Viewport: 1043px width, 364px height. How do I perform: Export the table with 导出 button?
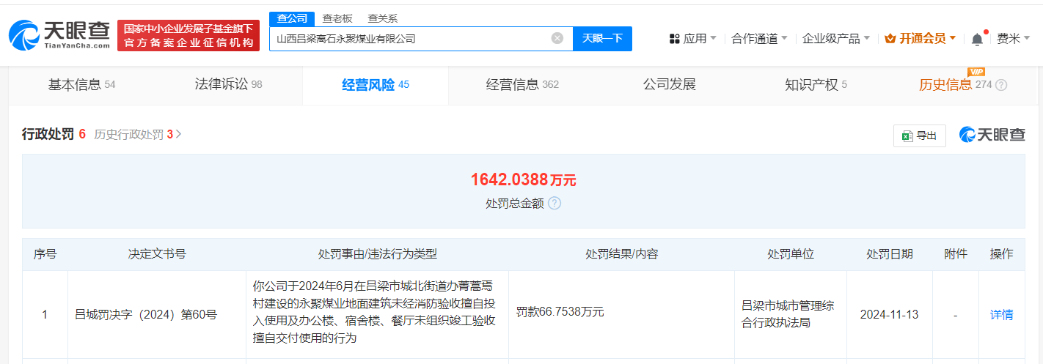(x=920, y=135)
